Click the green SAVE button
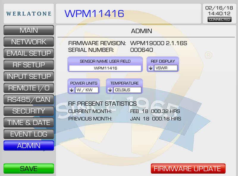The image size is (238, 176). click(x=29, y=169)
